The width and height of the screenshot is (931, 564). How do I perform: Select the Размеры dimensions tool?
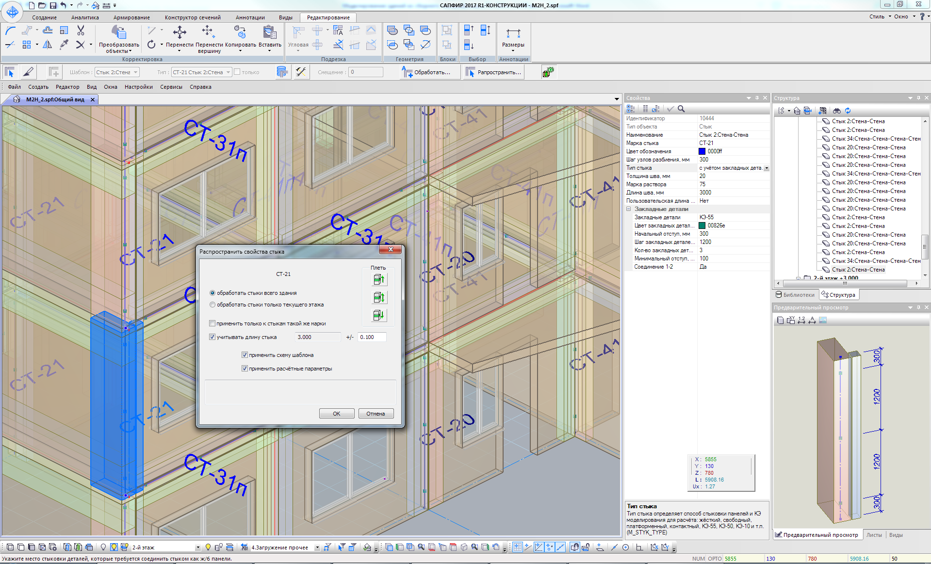tap(513, 34)
